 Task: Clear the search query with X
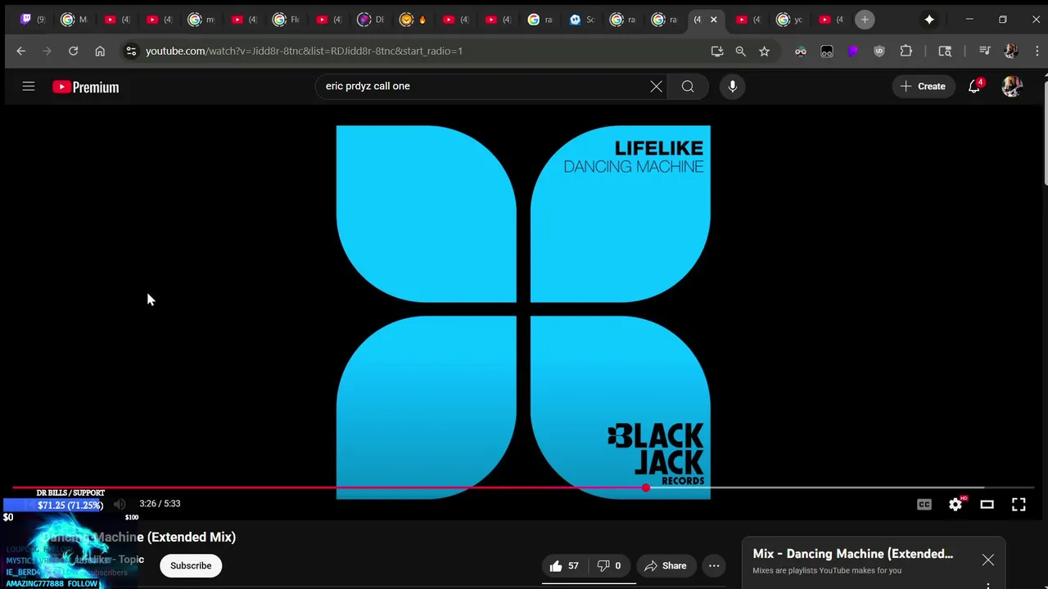(x=656, y=86)
